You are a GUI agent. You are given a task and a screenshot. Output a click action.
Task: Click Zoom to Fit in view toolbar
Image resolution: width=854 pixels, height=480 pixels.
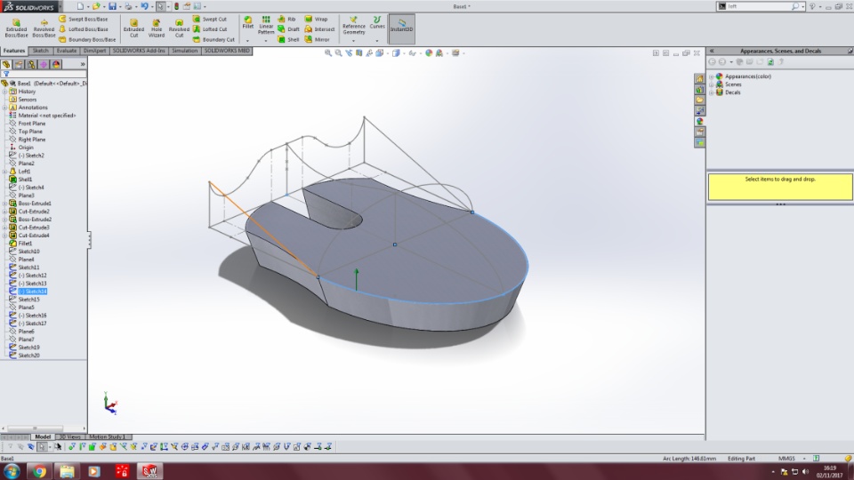click(x=328, y=52)
